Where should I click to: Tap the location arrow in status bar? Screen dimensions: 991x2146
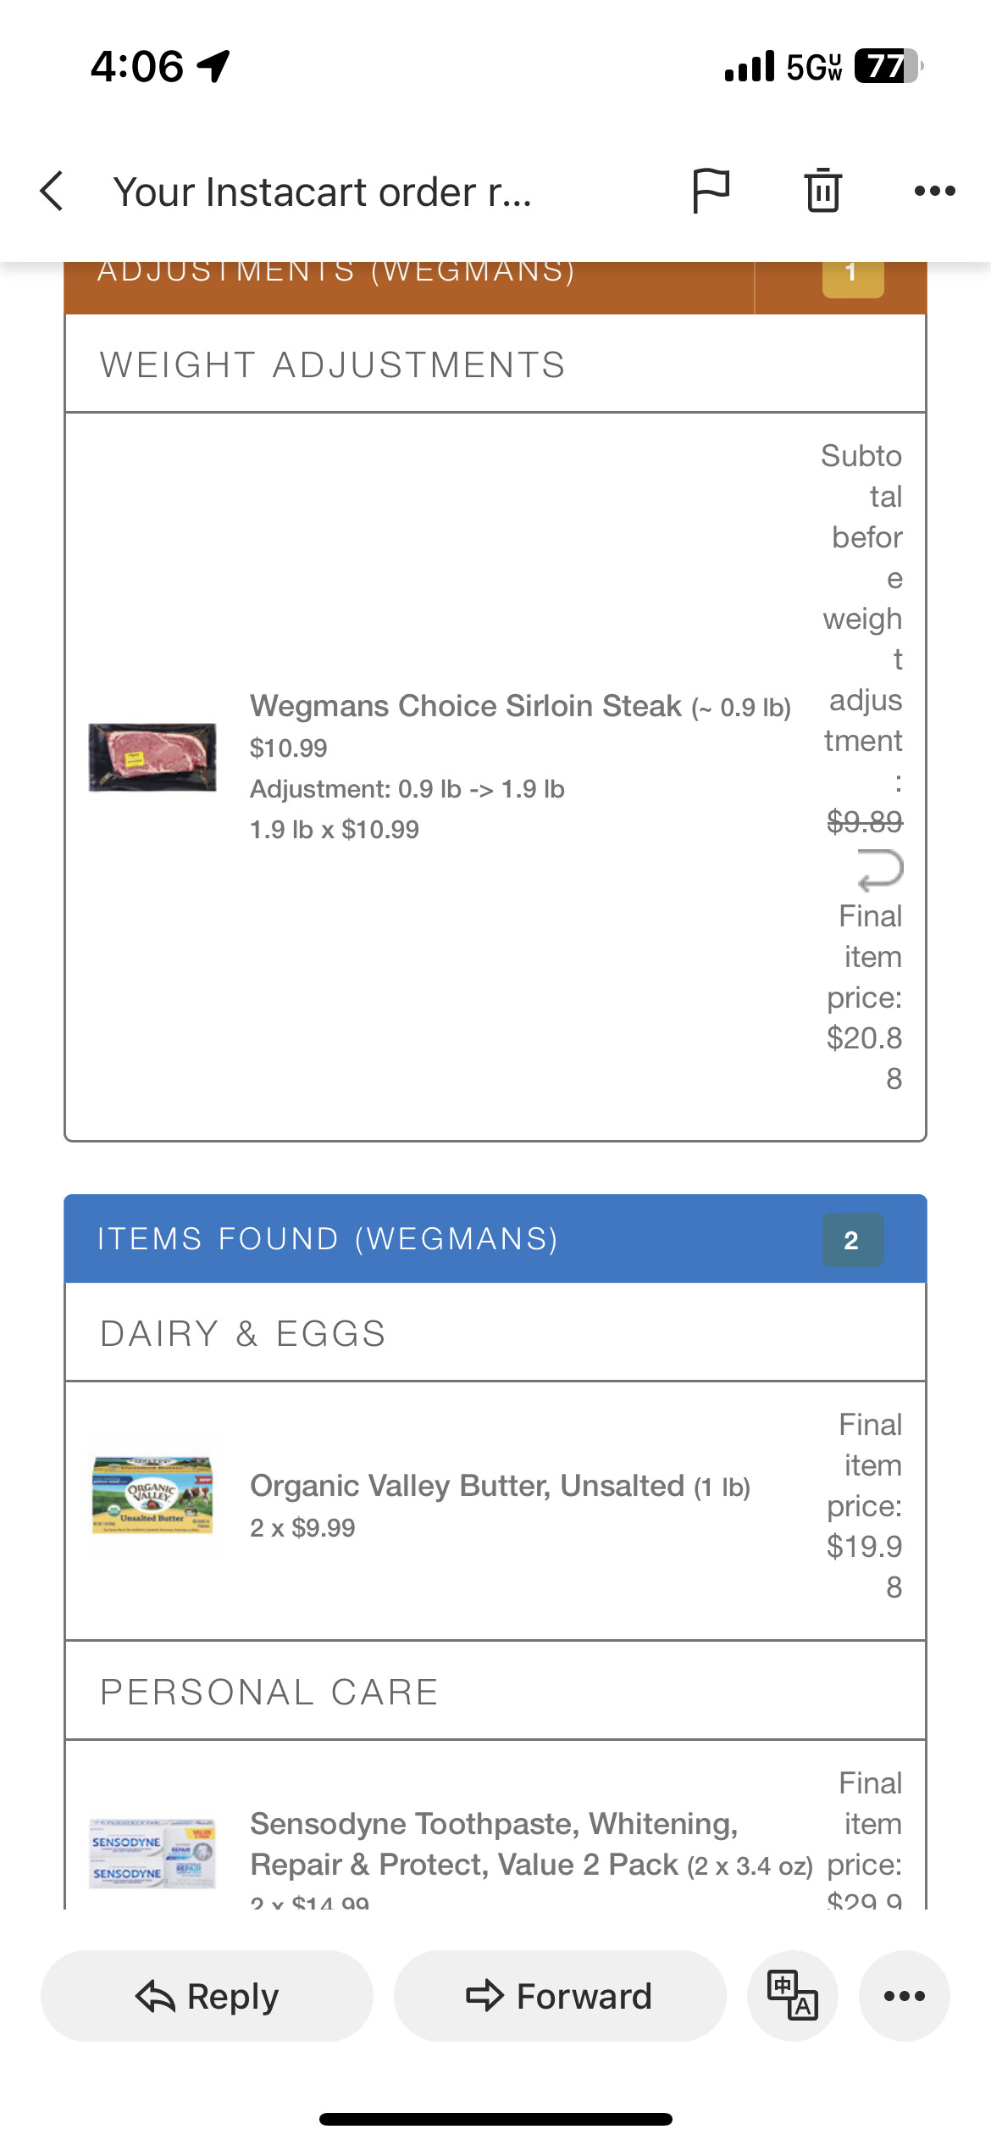213,65
